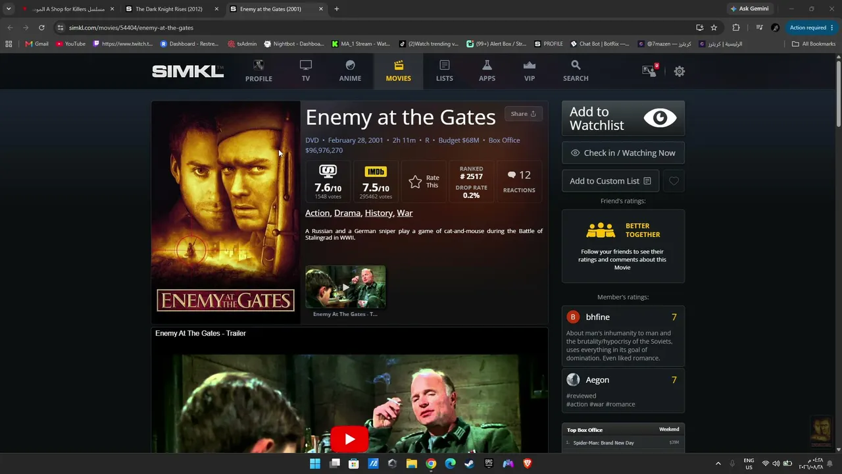842x474 pixels.
Task: Open Steam from the taskbar
Action: click(x=469, y=463)
